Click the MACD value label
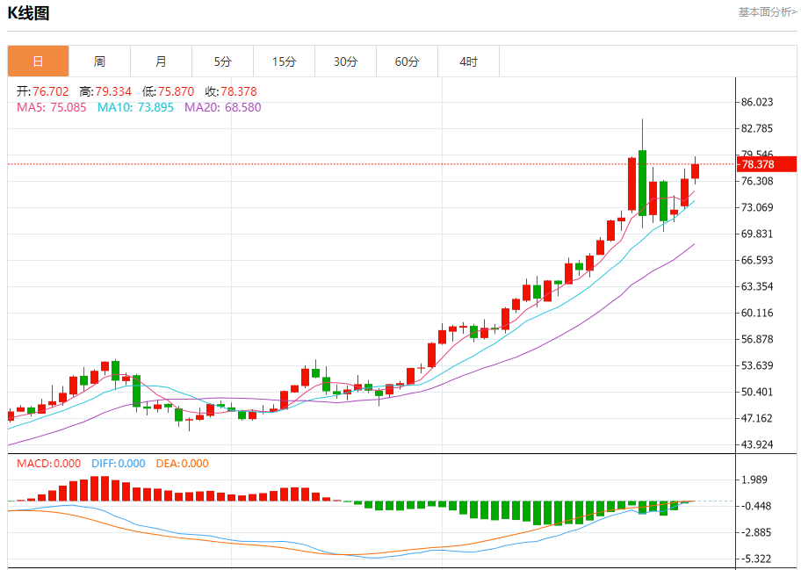 coord(48,463)
